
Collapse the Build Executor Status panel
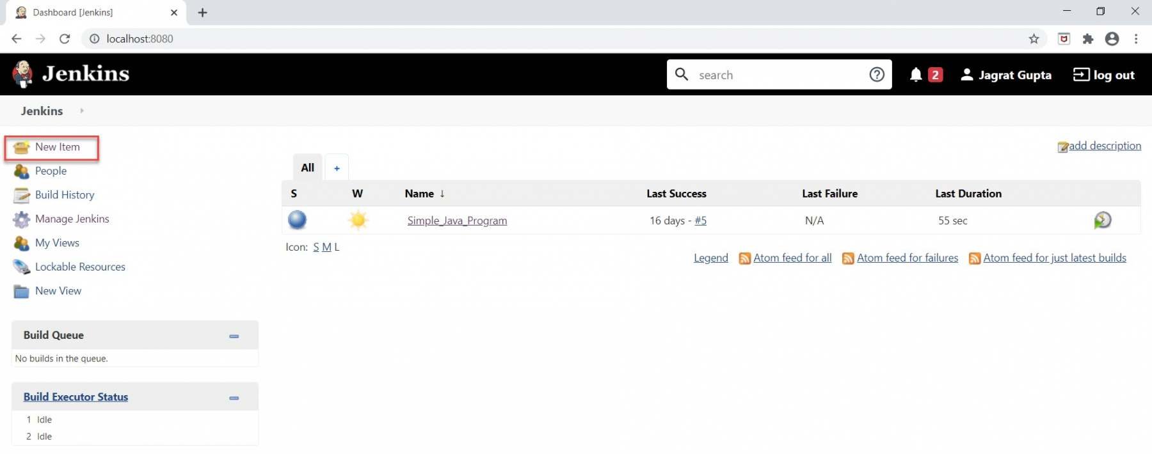(x=234, y=398)
